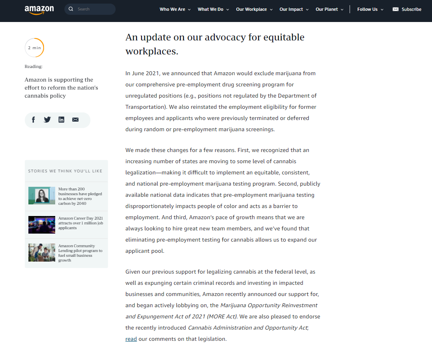Expand the Who We Are menu
Screen dimensions: 432x346
pos(175,9)
